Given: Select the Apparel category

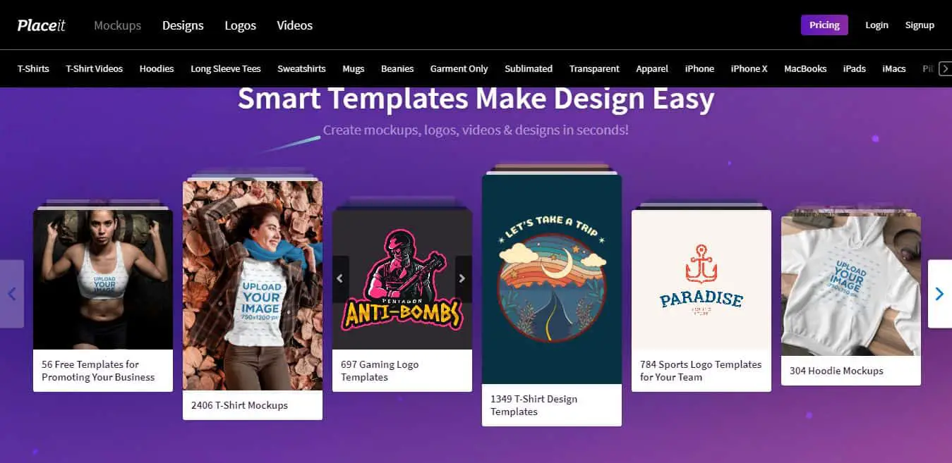Looking at the screenshot, I should click(x=652, y=68).
